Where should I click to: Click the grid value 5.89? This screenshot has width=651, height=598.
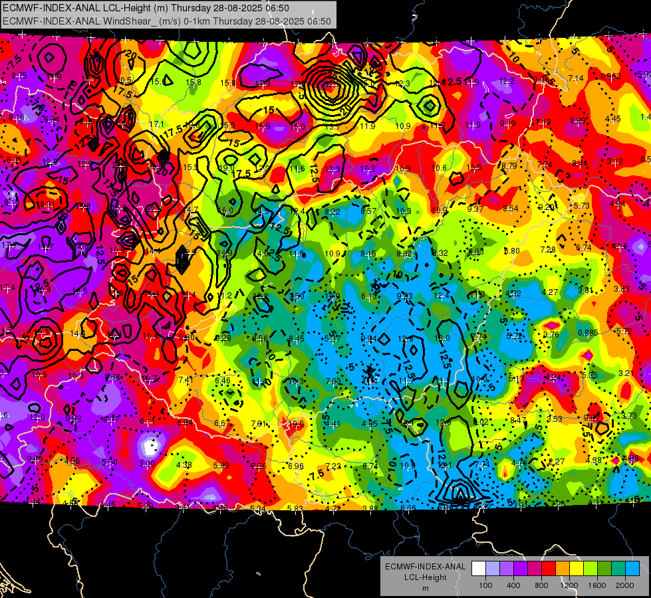(221, 466)
